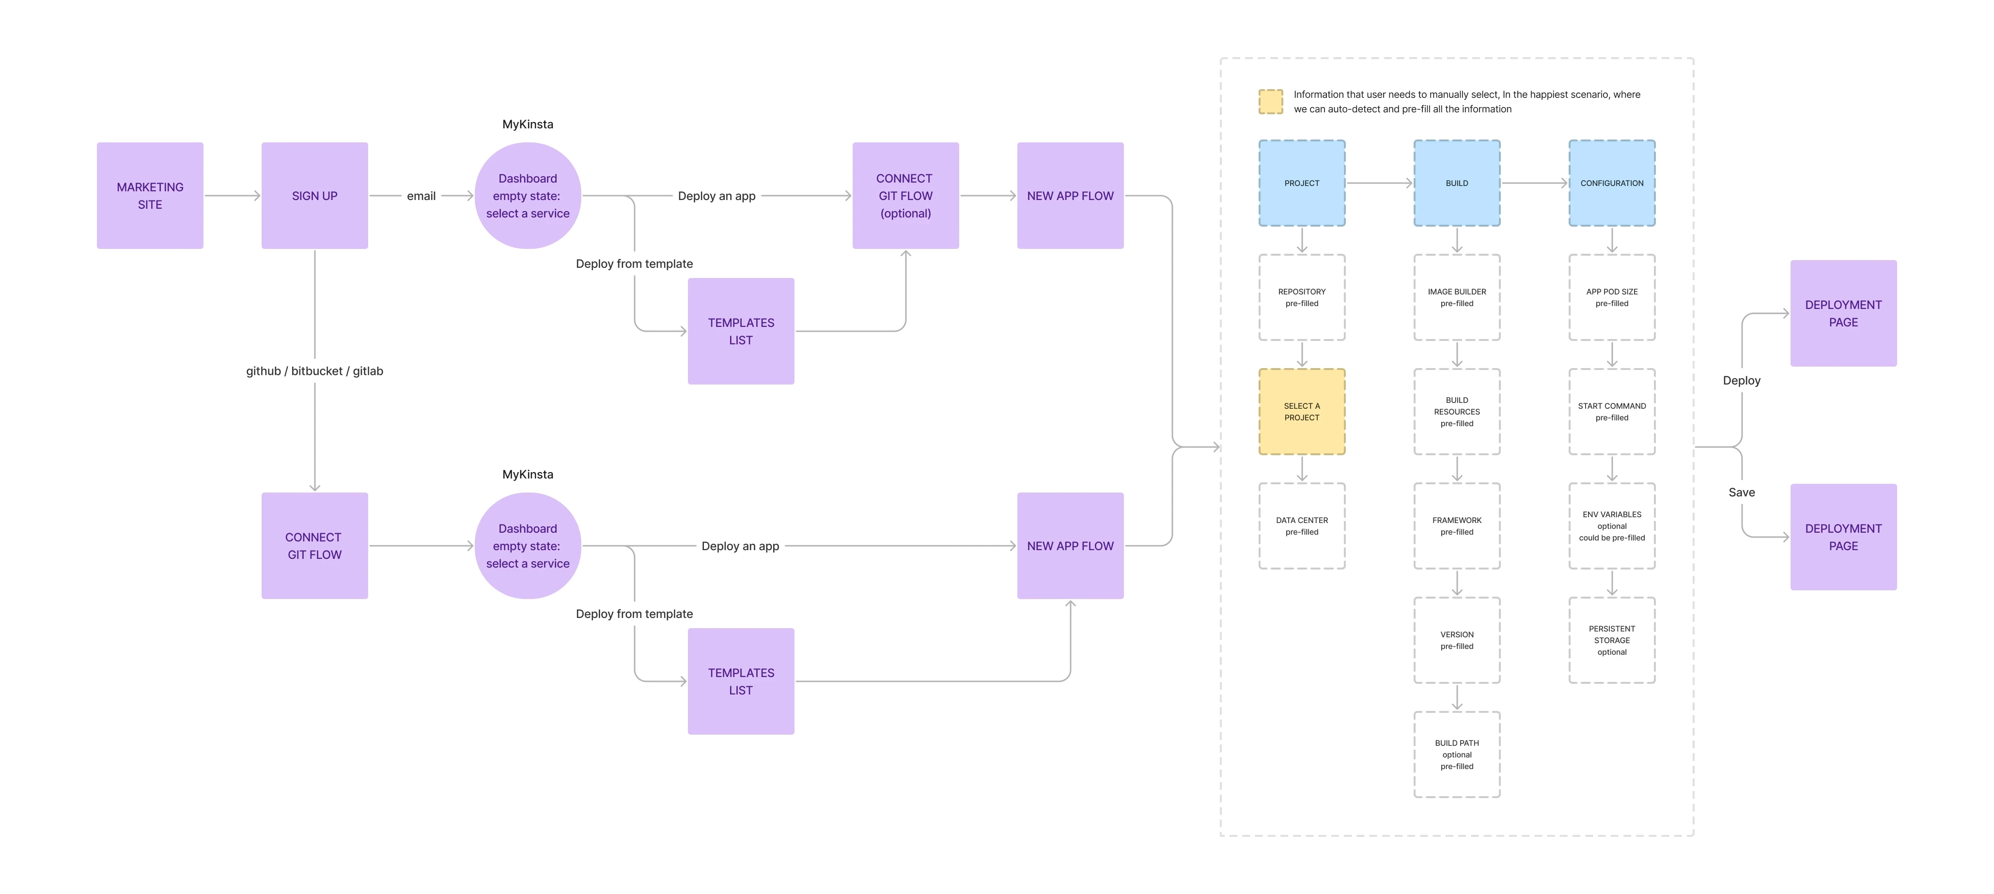The image size is (1994, 894).
Task: Click the 'github / bitbucket / gitlab' label
Action: pos(314,371)
